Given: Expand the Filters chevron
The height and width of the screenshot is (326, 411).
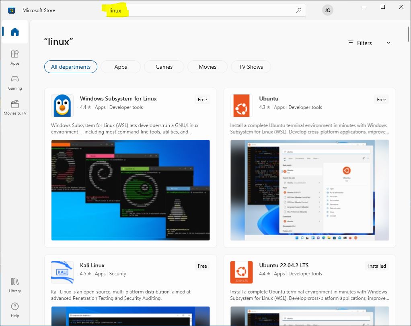Looking at the screenshot, I should (x=388, y=43).
